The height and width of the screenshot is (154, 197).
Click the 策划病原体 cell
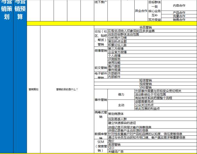coord(116,114)
